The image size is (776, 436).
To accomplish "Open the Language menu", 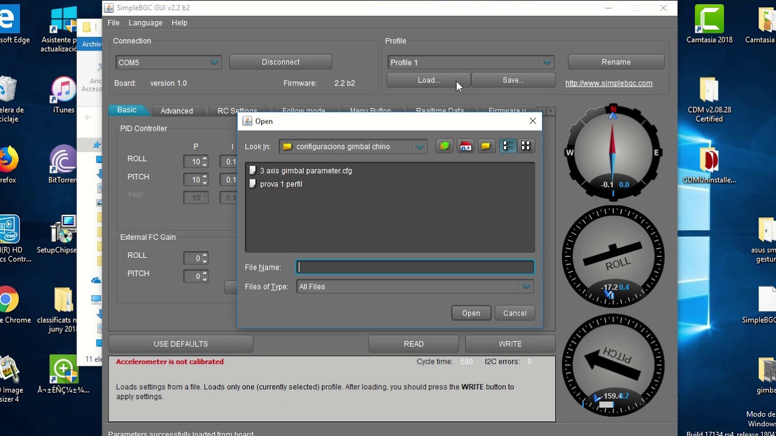I will click(x=145, y=22).
